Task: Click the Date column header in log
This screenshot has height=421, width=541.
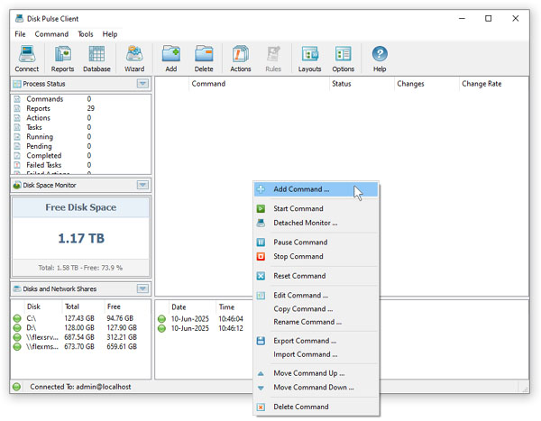Action: click(x=192, y=307)
